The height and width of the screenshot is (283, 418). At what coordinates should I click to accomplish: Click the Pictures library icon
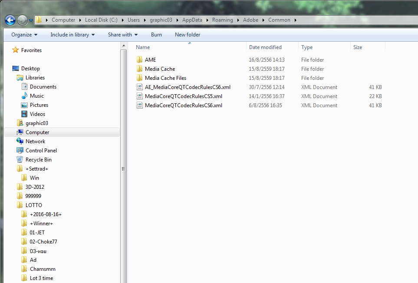[x=24, y=105]
